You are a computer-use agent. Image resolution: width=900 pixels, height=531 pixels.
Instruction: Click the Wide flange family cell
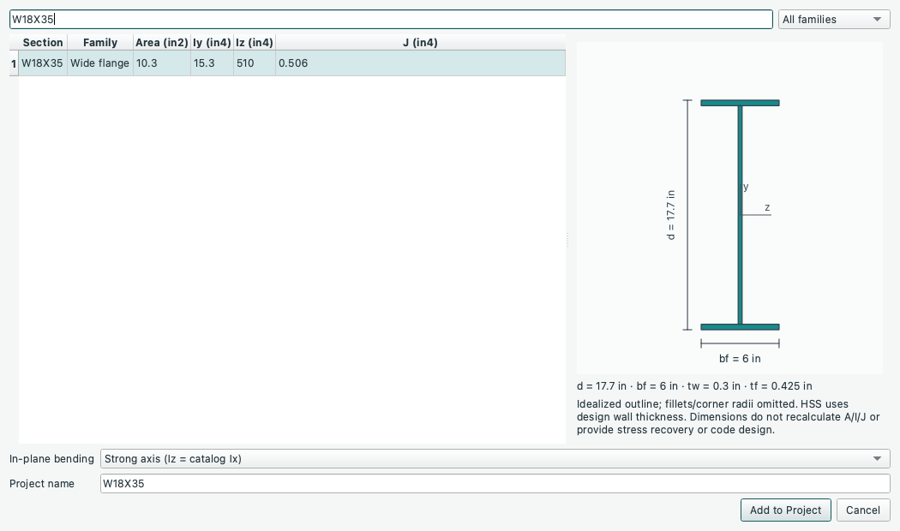(100, 63)
